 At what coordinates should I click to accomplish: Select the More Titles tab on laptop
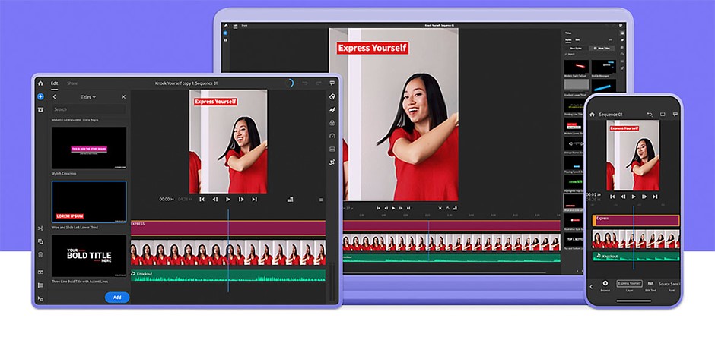pos(602,48)
